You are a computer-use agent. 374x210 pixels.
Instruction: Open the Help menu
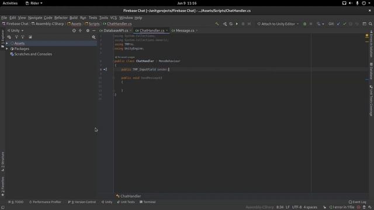point(138,17)
